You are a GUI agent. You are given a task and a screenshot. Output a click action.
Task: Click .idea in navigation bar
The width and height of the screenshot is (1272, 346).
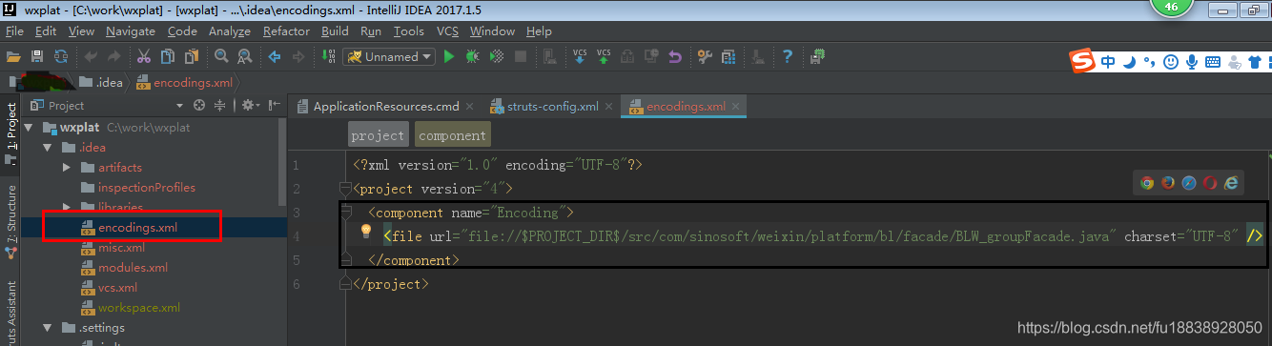coord(101,82)
